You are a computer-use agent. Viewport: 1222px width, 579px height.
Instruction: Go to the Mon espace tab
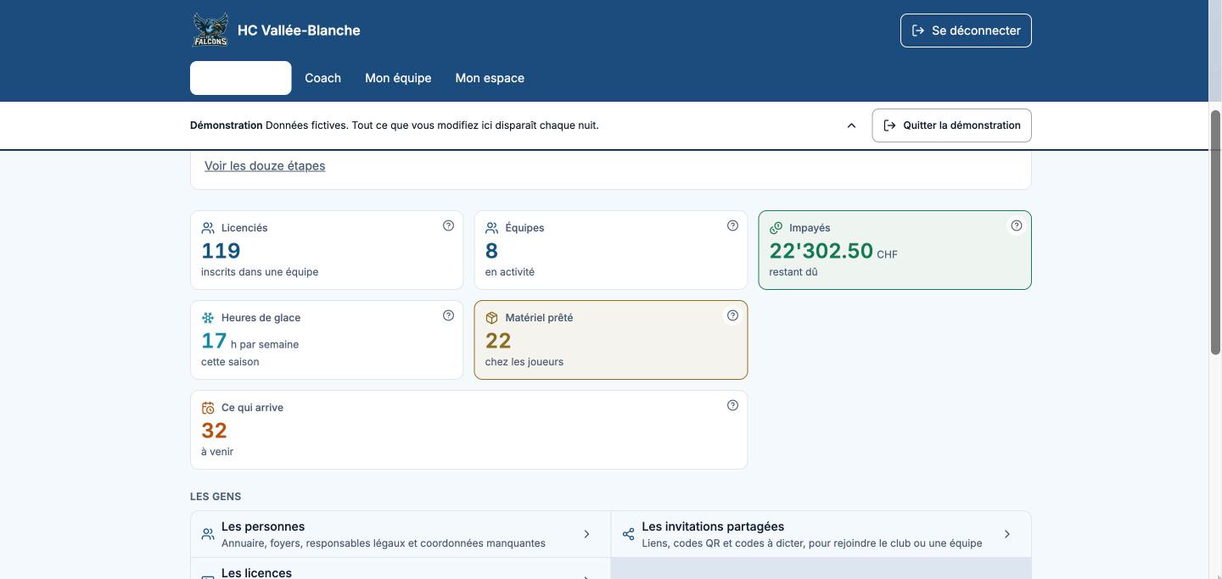(490, 78)
